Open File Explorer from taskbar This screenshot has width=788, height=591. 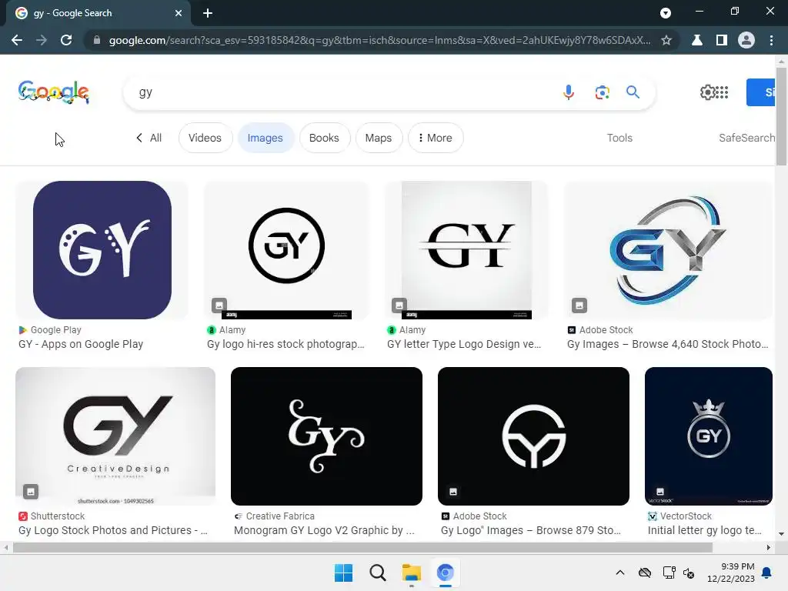click(411, 573)
